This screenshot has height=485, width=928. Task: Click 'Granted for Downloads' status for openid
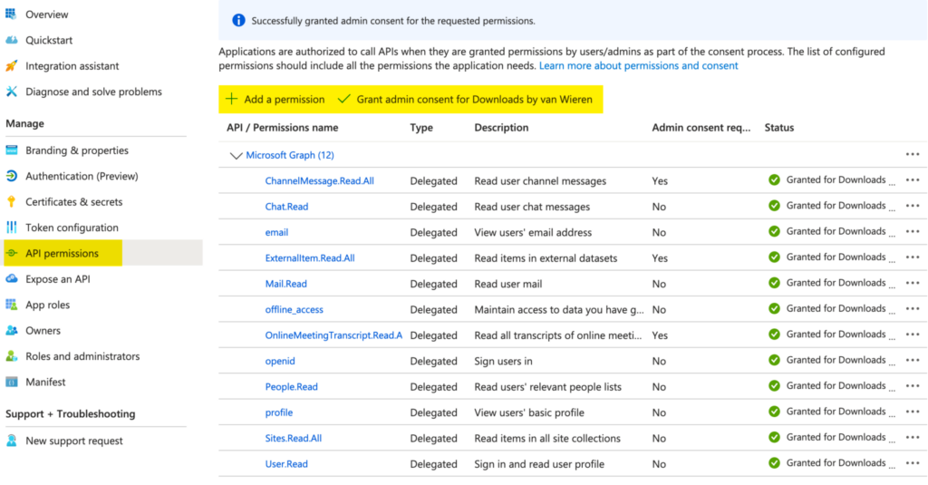pyautogui.click(x=836, y=360)
